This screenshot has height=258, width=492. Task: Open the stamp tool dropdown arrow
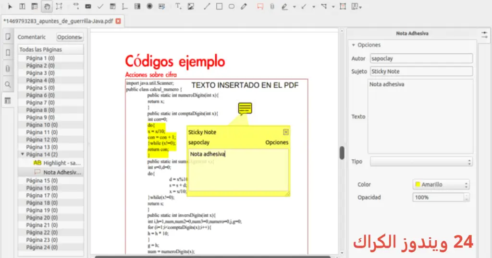[360, 7]
